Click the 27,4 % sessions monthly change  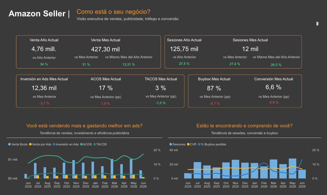coord(235,64)
